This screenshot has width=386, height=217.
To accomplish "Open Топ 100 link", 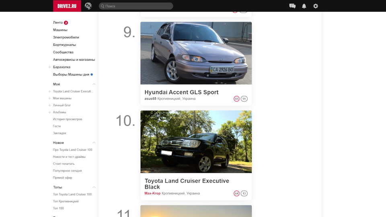I will pyautogui.click(x=58, y=208).
